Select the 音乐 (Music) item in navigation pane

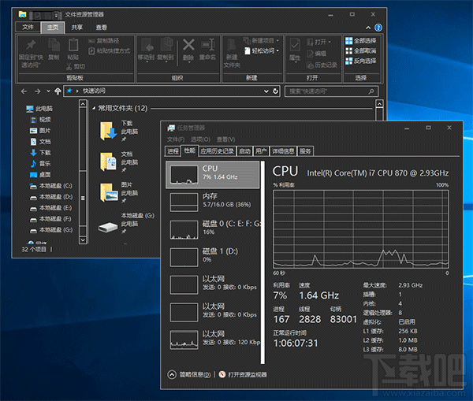(44, 163)
